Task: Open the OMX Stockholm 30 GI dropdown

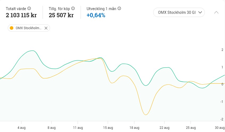Action: (x=179, y=12)
